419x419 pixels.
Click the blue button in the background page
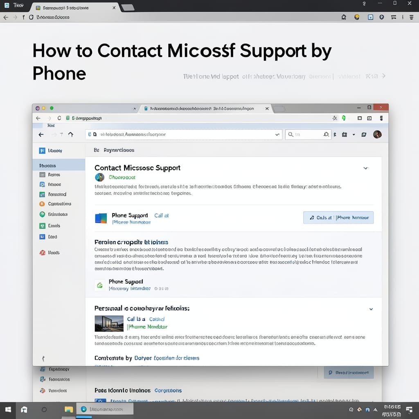tap(349, 372)
